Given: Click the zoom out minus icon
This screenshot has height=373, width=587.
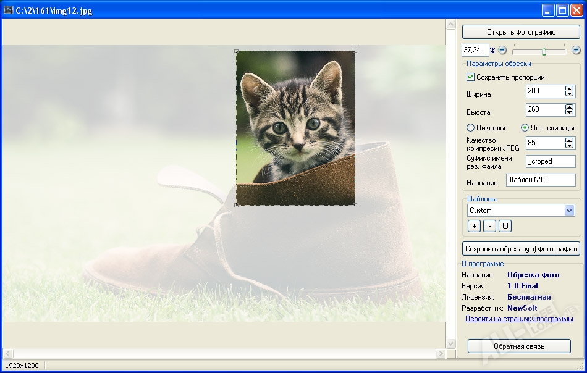Looking at the screenshot, I should pos(502,50).
